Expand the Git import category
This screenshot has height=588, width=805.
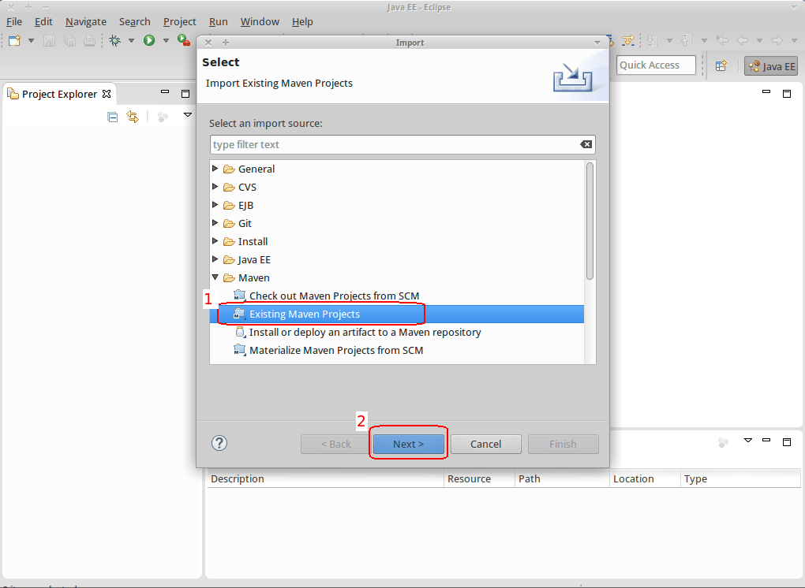(x=215, y=223)
